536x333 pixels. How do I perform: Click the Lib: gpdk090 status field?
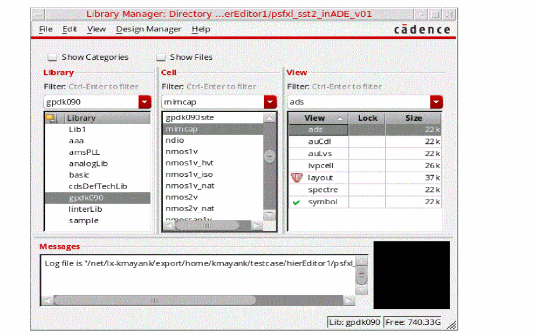354,322
